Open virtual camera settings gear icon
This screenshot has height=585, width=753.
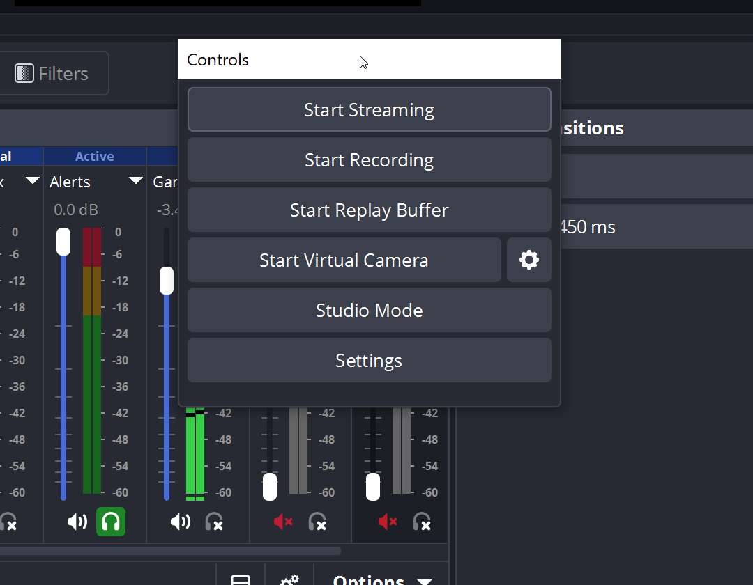(x=529, y=260)
